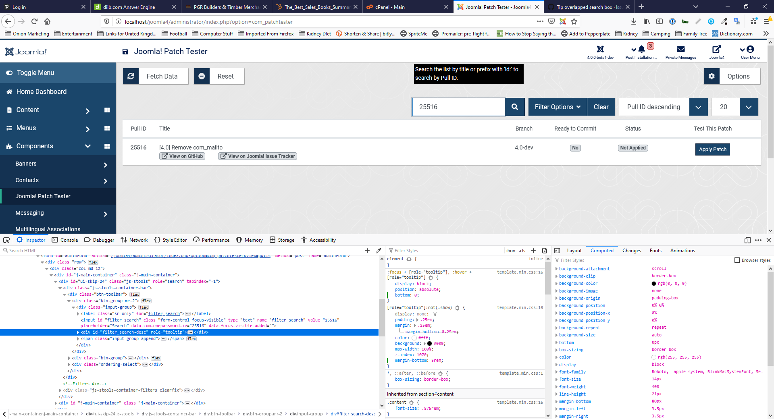
Task: Click the Joomla 4.0.0-beta1-dev version icon
Action: (x=600, y=49)
